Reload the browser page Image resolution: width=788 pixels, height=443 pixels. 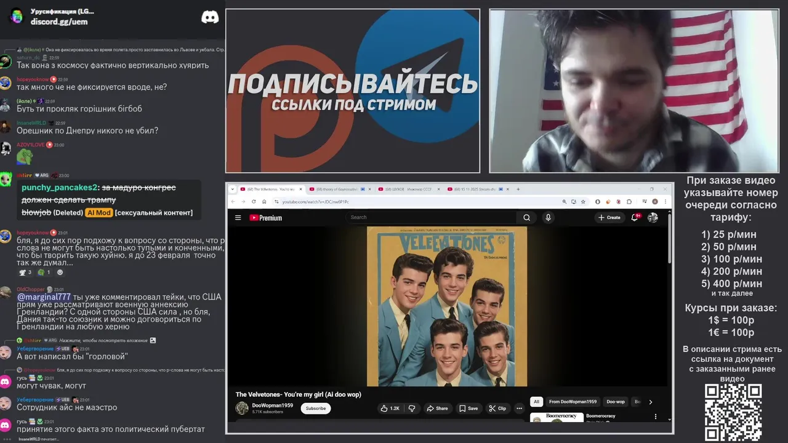point(253,202)
